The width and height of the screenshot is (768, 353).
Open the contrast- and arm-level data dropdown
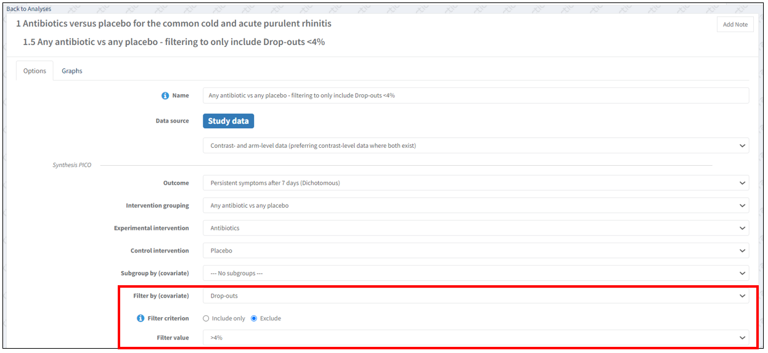(475, 145)
